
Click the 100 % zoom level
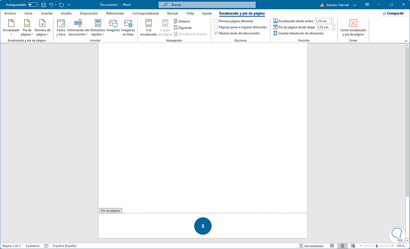[x=401, y=246]
